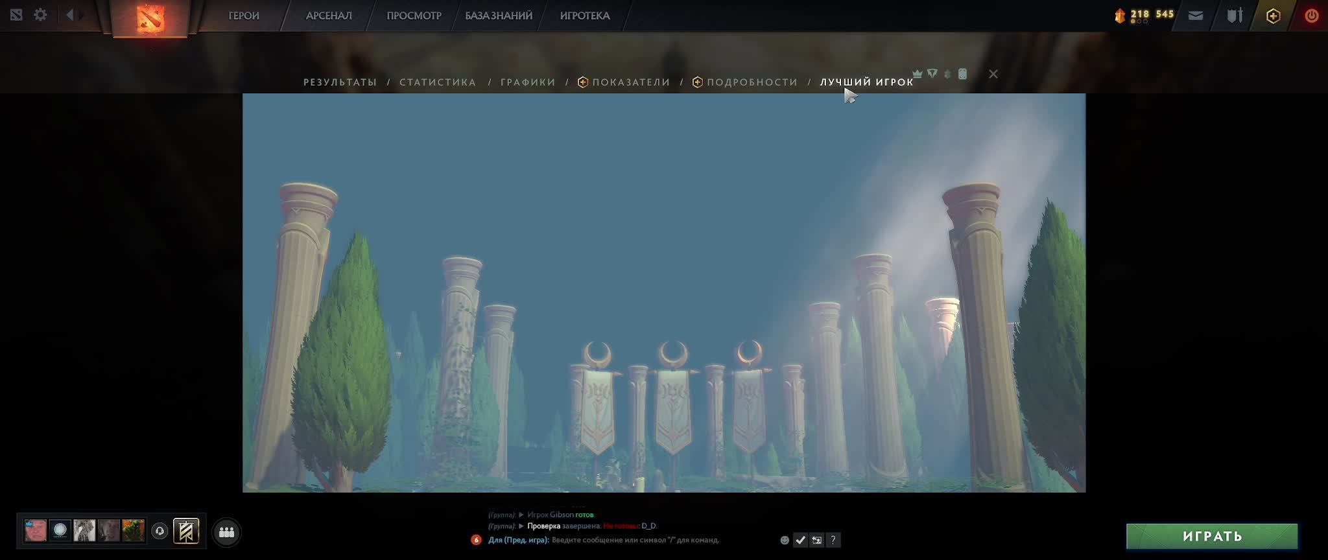This screenshot has height=560, width=1328.
Task: Switch to the РЕЗУЛЬТАТЫ tab
Action: click(x=340, y=82)
